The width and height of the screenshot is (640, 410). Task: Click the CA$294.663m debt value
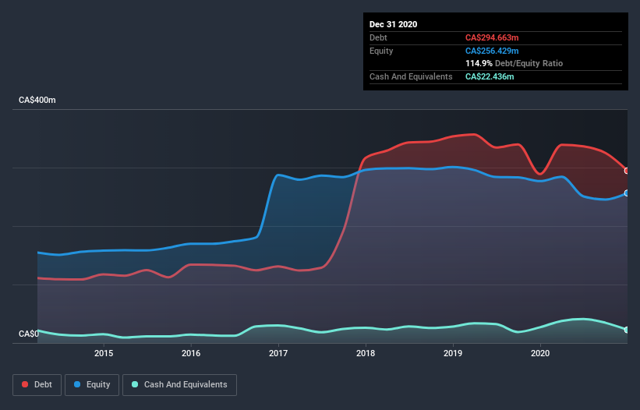[492, 37]
